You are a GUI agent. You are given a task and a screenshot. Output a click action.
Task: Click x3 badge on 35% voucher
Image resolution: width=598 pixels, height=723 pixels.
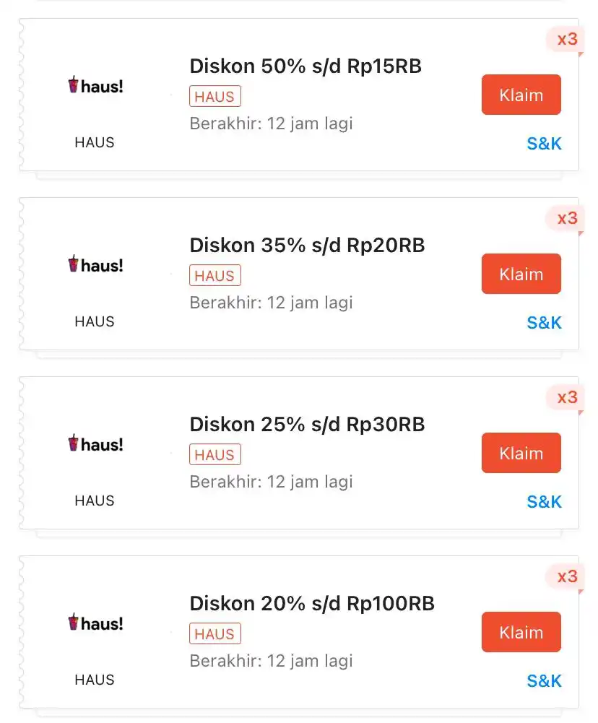(x=566, y=218)
